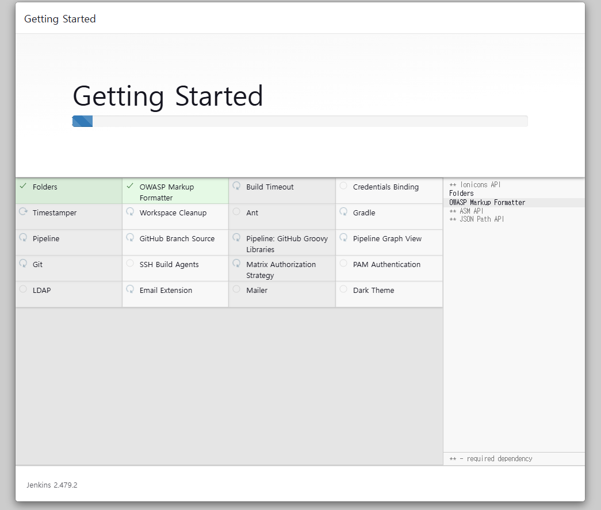
Task: Select the Credentials Binding plugin label
Action: 385,187
